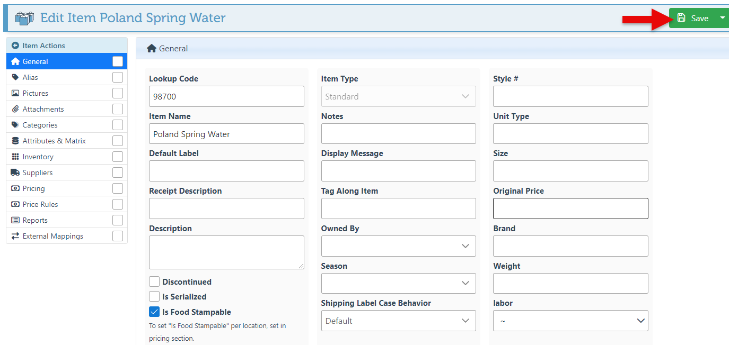
Task: Click the External Mappings arrows icon
Action: click(x=15, y=236)
